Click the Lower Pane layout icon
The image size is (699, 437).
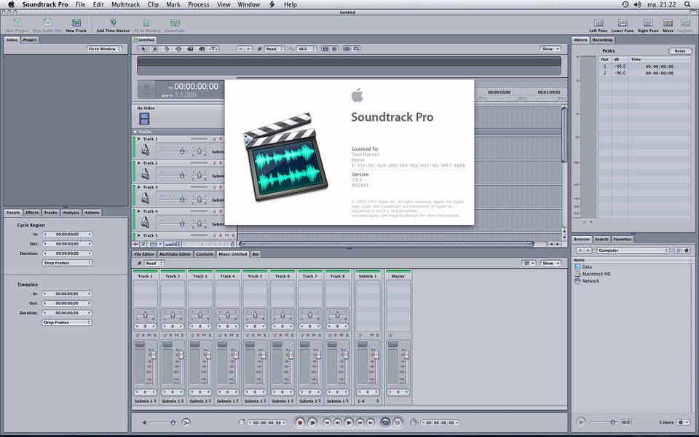[x=622, y=23]
